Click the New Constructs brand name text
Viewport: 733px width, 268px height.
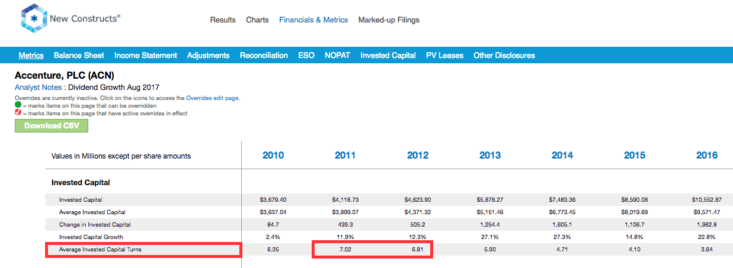(85, 19)
